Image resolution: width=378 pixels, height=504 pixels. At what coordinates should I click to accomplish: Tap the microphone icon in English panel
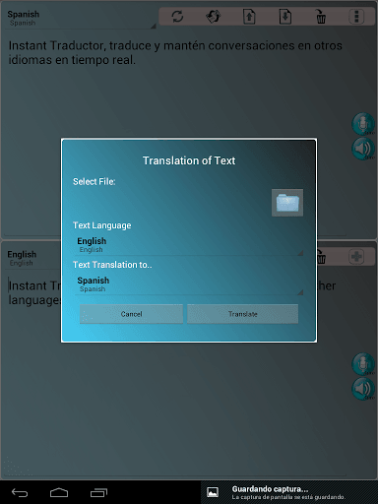tap(363, 364)
